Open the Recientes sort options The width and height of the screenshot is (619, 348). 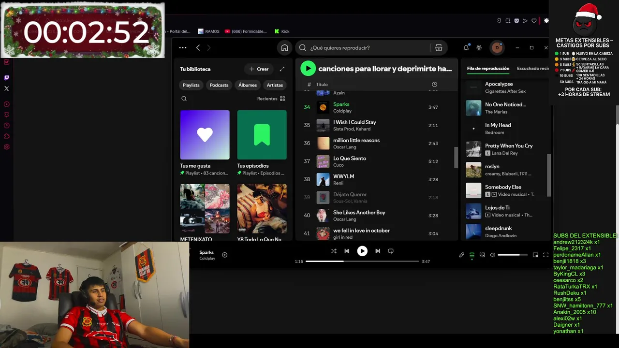(x=271, y=99)
